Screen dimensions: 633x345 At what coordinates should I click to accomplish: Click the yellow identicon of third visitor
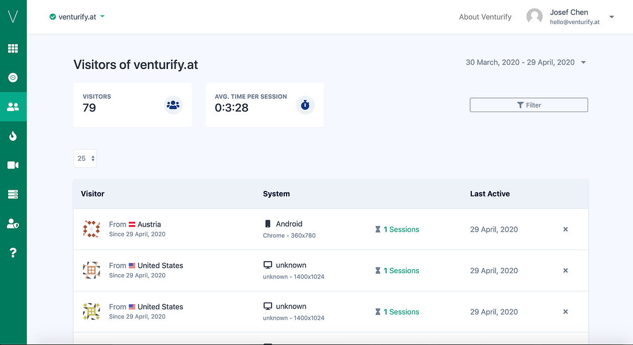point(91,311)
